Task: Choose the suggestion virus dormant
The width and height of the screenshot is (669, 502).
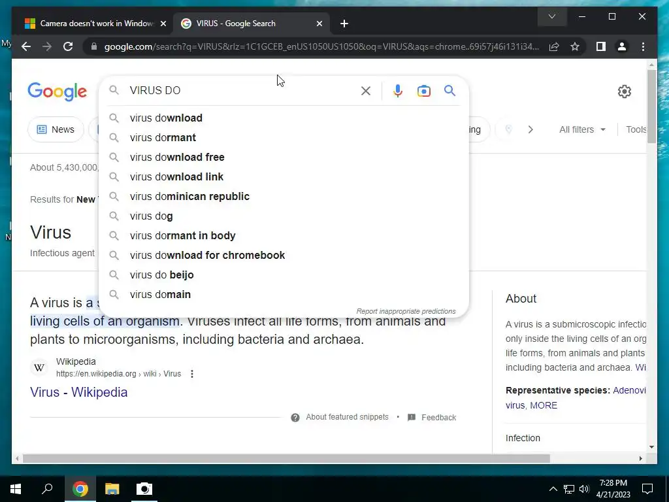Action: (284, 137)
